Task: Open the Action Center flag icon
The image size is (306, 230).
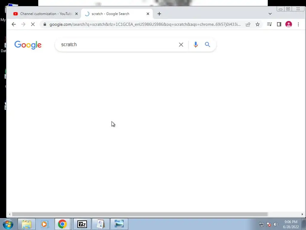Action: coord(269,224)
